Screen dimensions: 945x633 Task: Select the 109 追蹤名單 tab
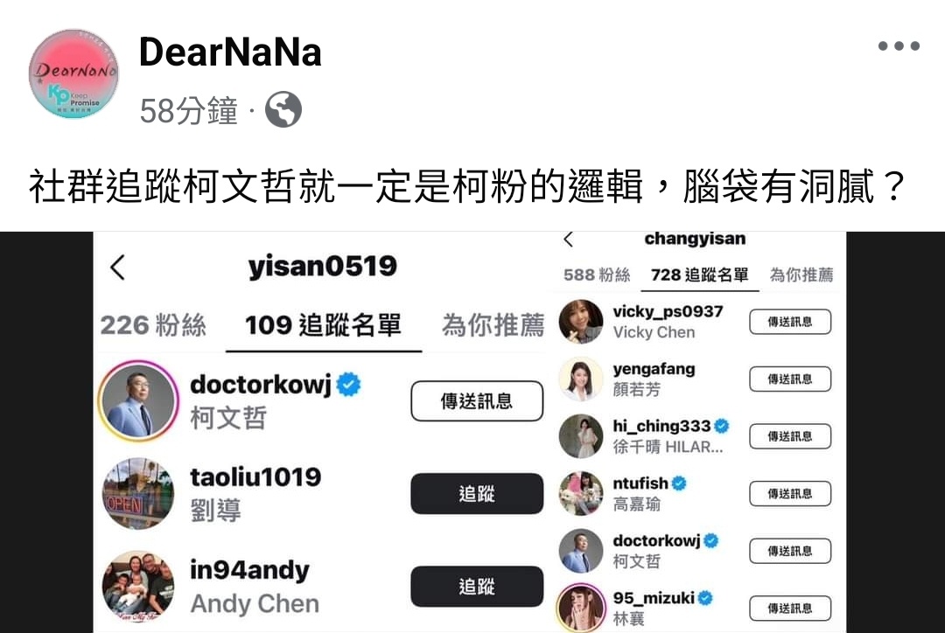pyautogui.click(x=323, y=325)
